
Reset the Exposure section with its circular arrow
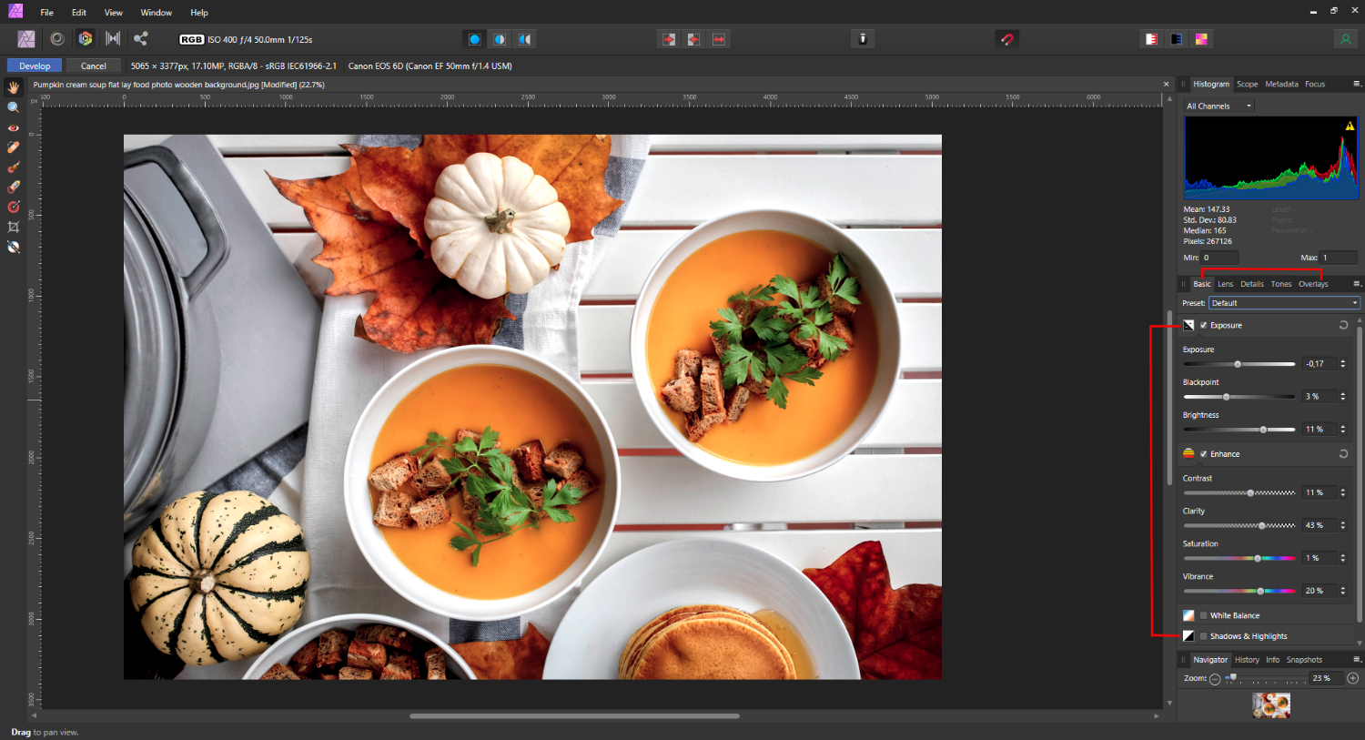(1343, 325)
